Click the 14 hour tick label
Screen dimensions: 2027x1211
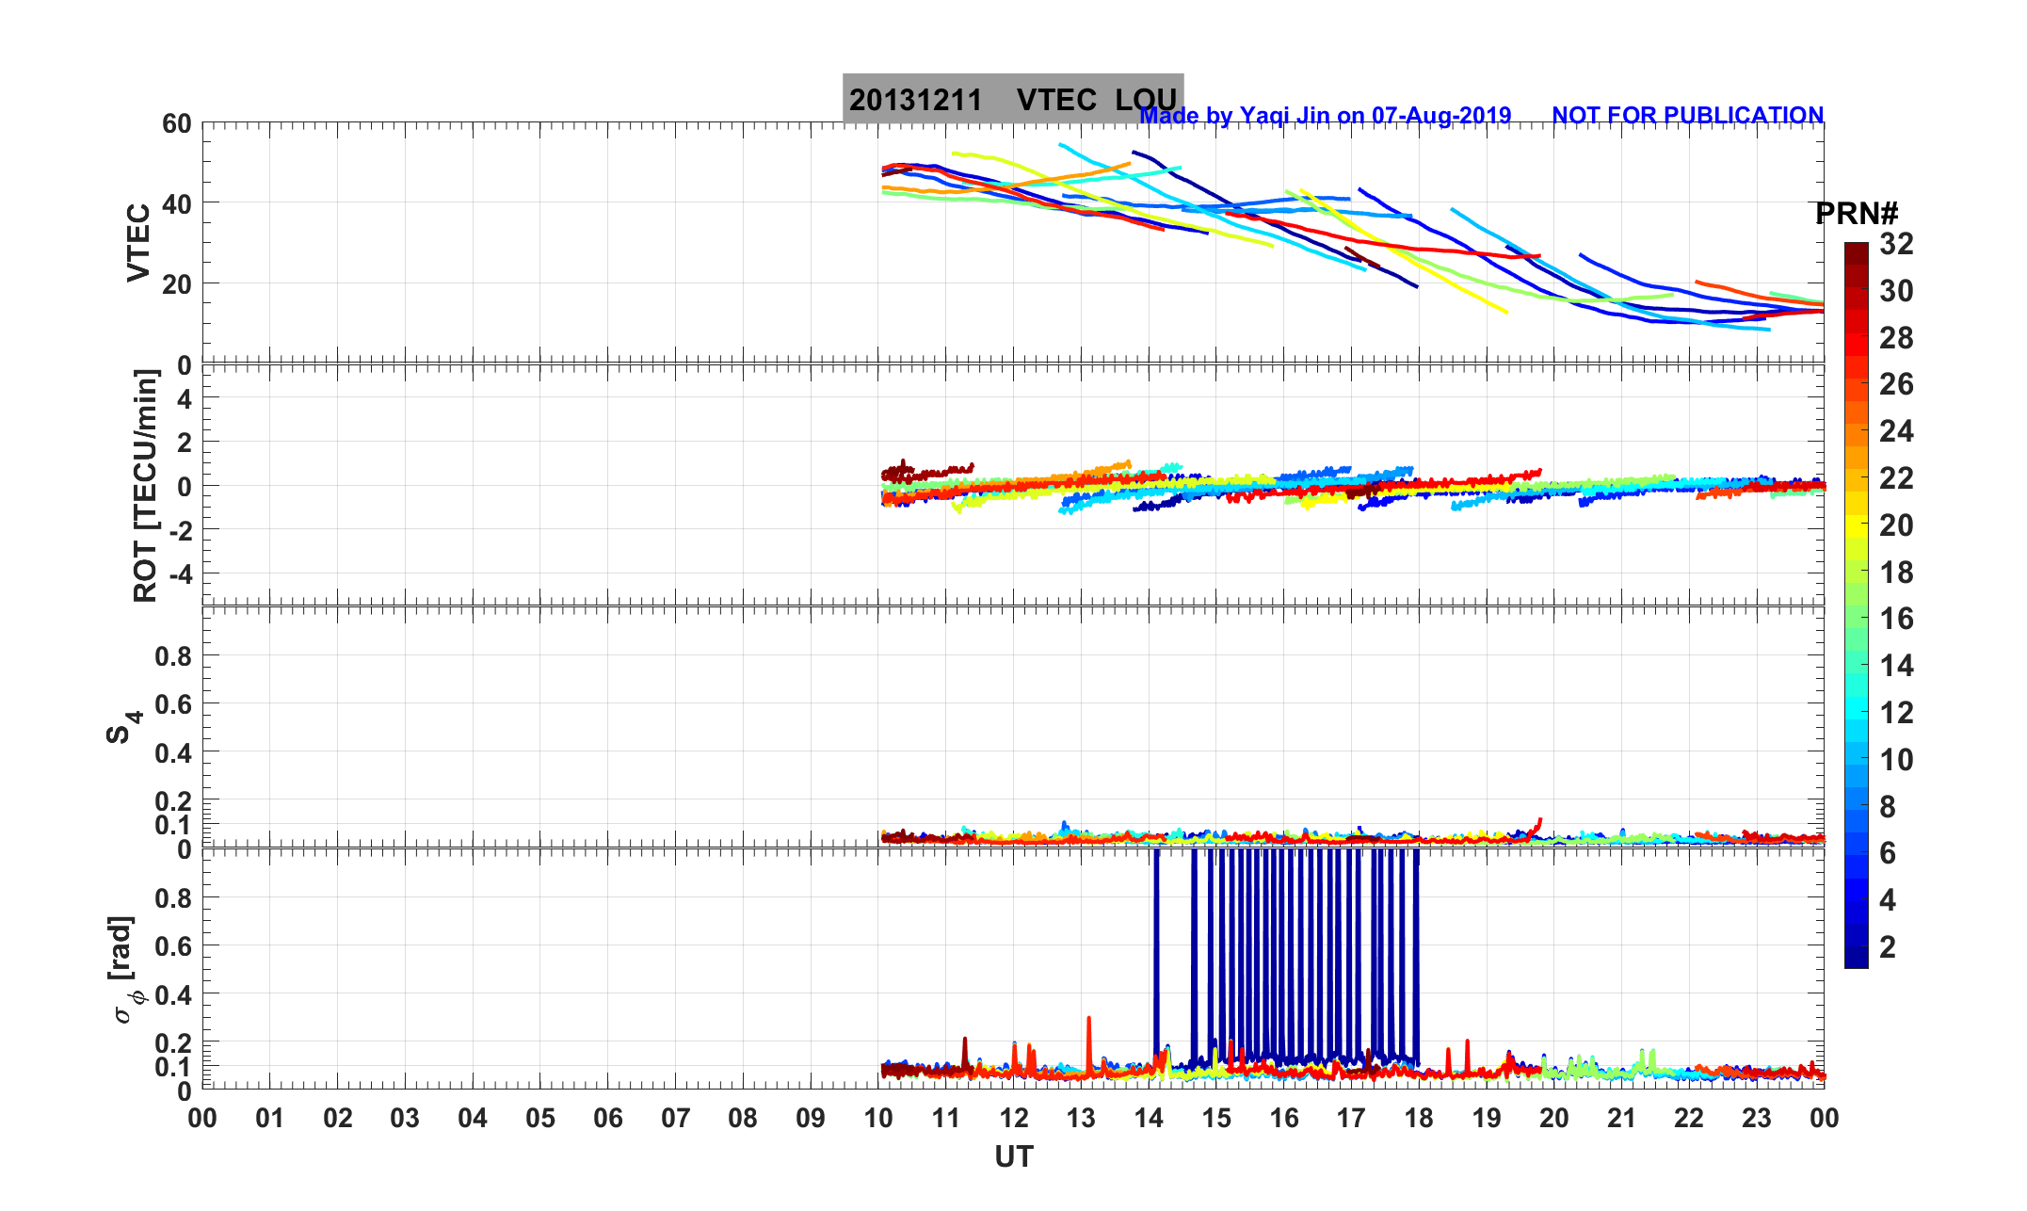1149,1119
